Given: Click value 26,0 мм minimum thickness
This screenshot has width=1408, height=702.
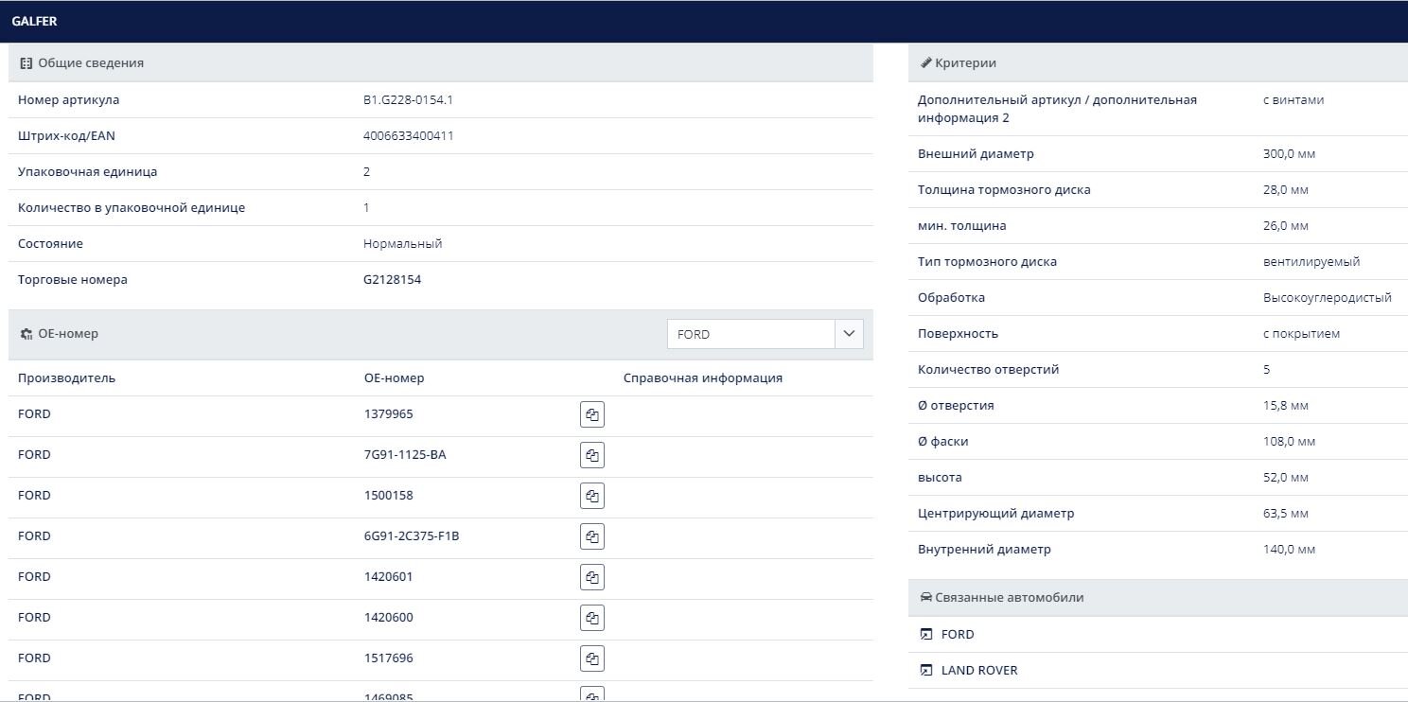Looking at the screenshot, I should tap(1286, 225).
